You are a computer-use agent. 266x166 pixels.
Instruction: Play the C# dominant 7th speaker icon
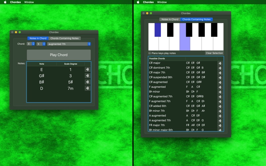[220, 68]
